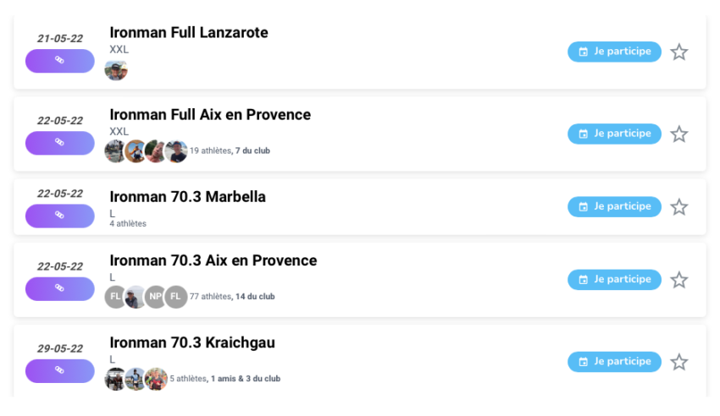Click link icon for Ironman 70.3 Aix en Provence
Image resolution: width=720 pixels, height=416 pixels.
(x=59, y=288)
